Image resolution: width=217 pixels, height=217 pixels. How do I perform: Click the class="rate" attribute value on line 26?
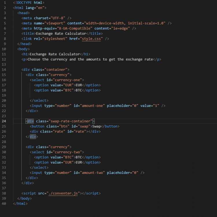pos(59,131)
